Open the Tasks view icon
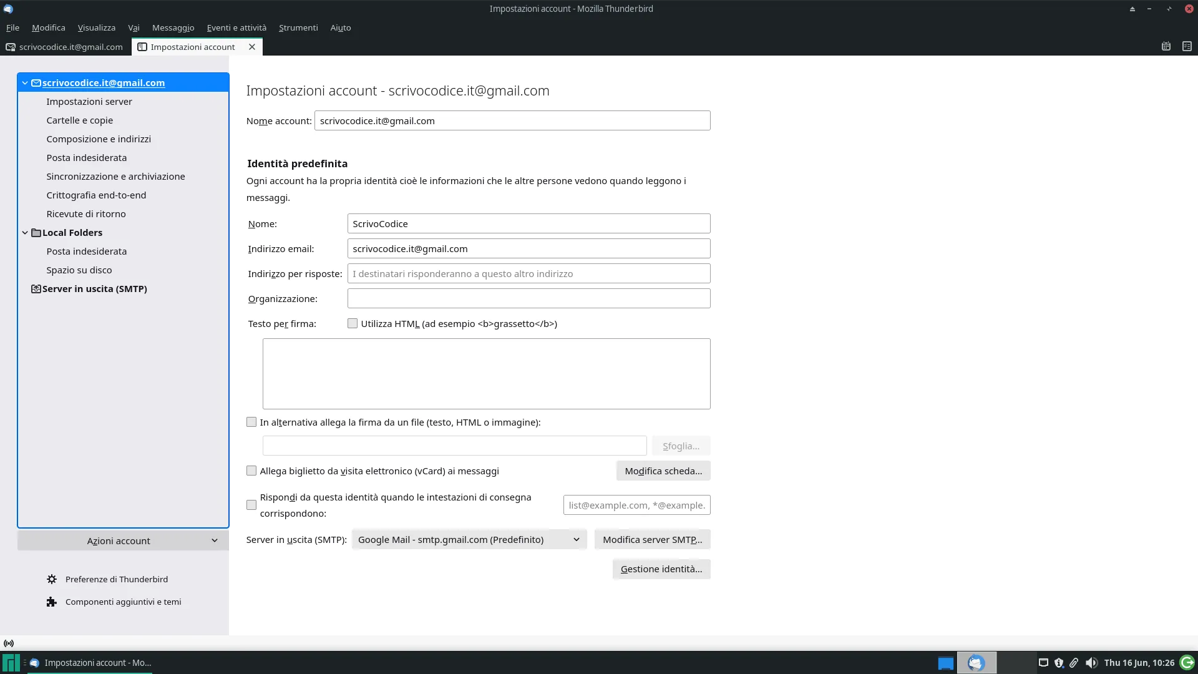Screen dimensions: 1198x674 pos(1187,46)
